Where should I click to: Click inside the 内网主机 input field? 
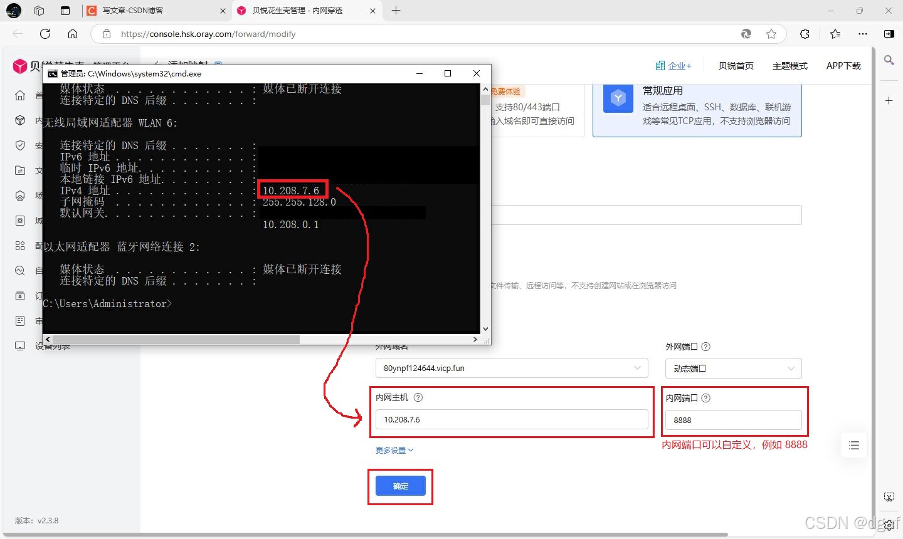point(512,419)
